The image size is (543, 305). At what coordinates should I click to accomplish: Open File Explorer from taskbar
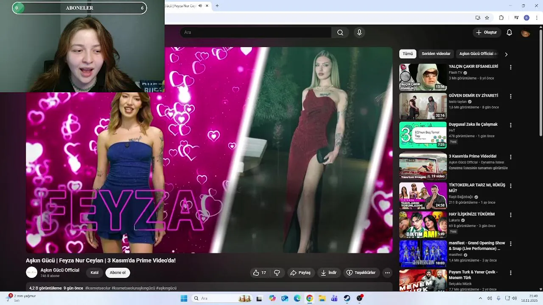[x=322, y=298]
